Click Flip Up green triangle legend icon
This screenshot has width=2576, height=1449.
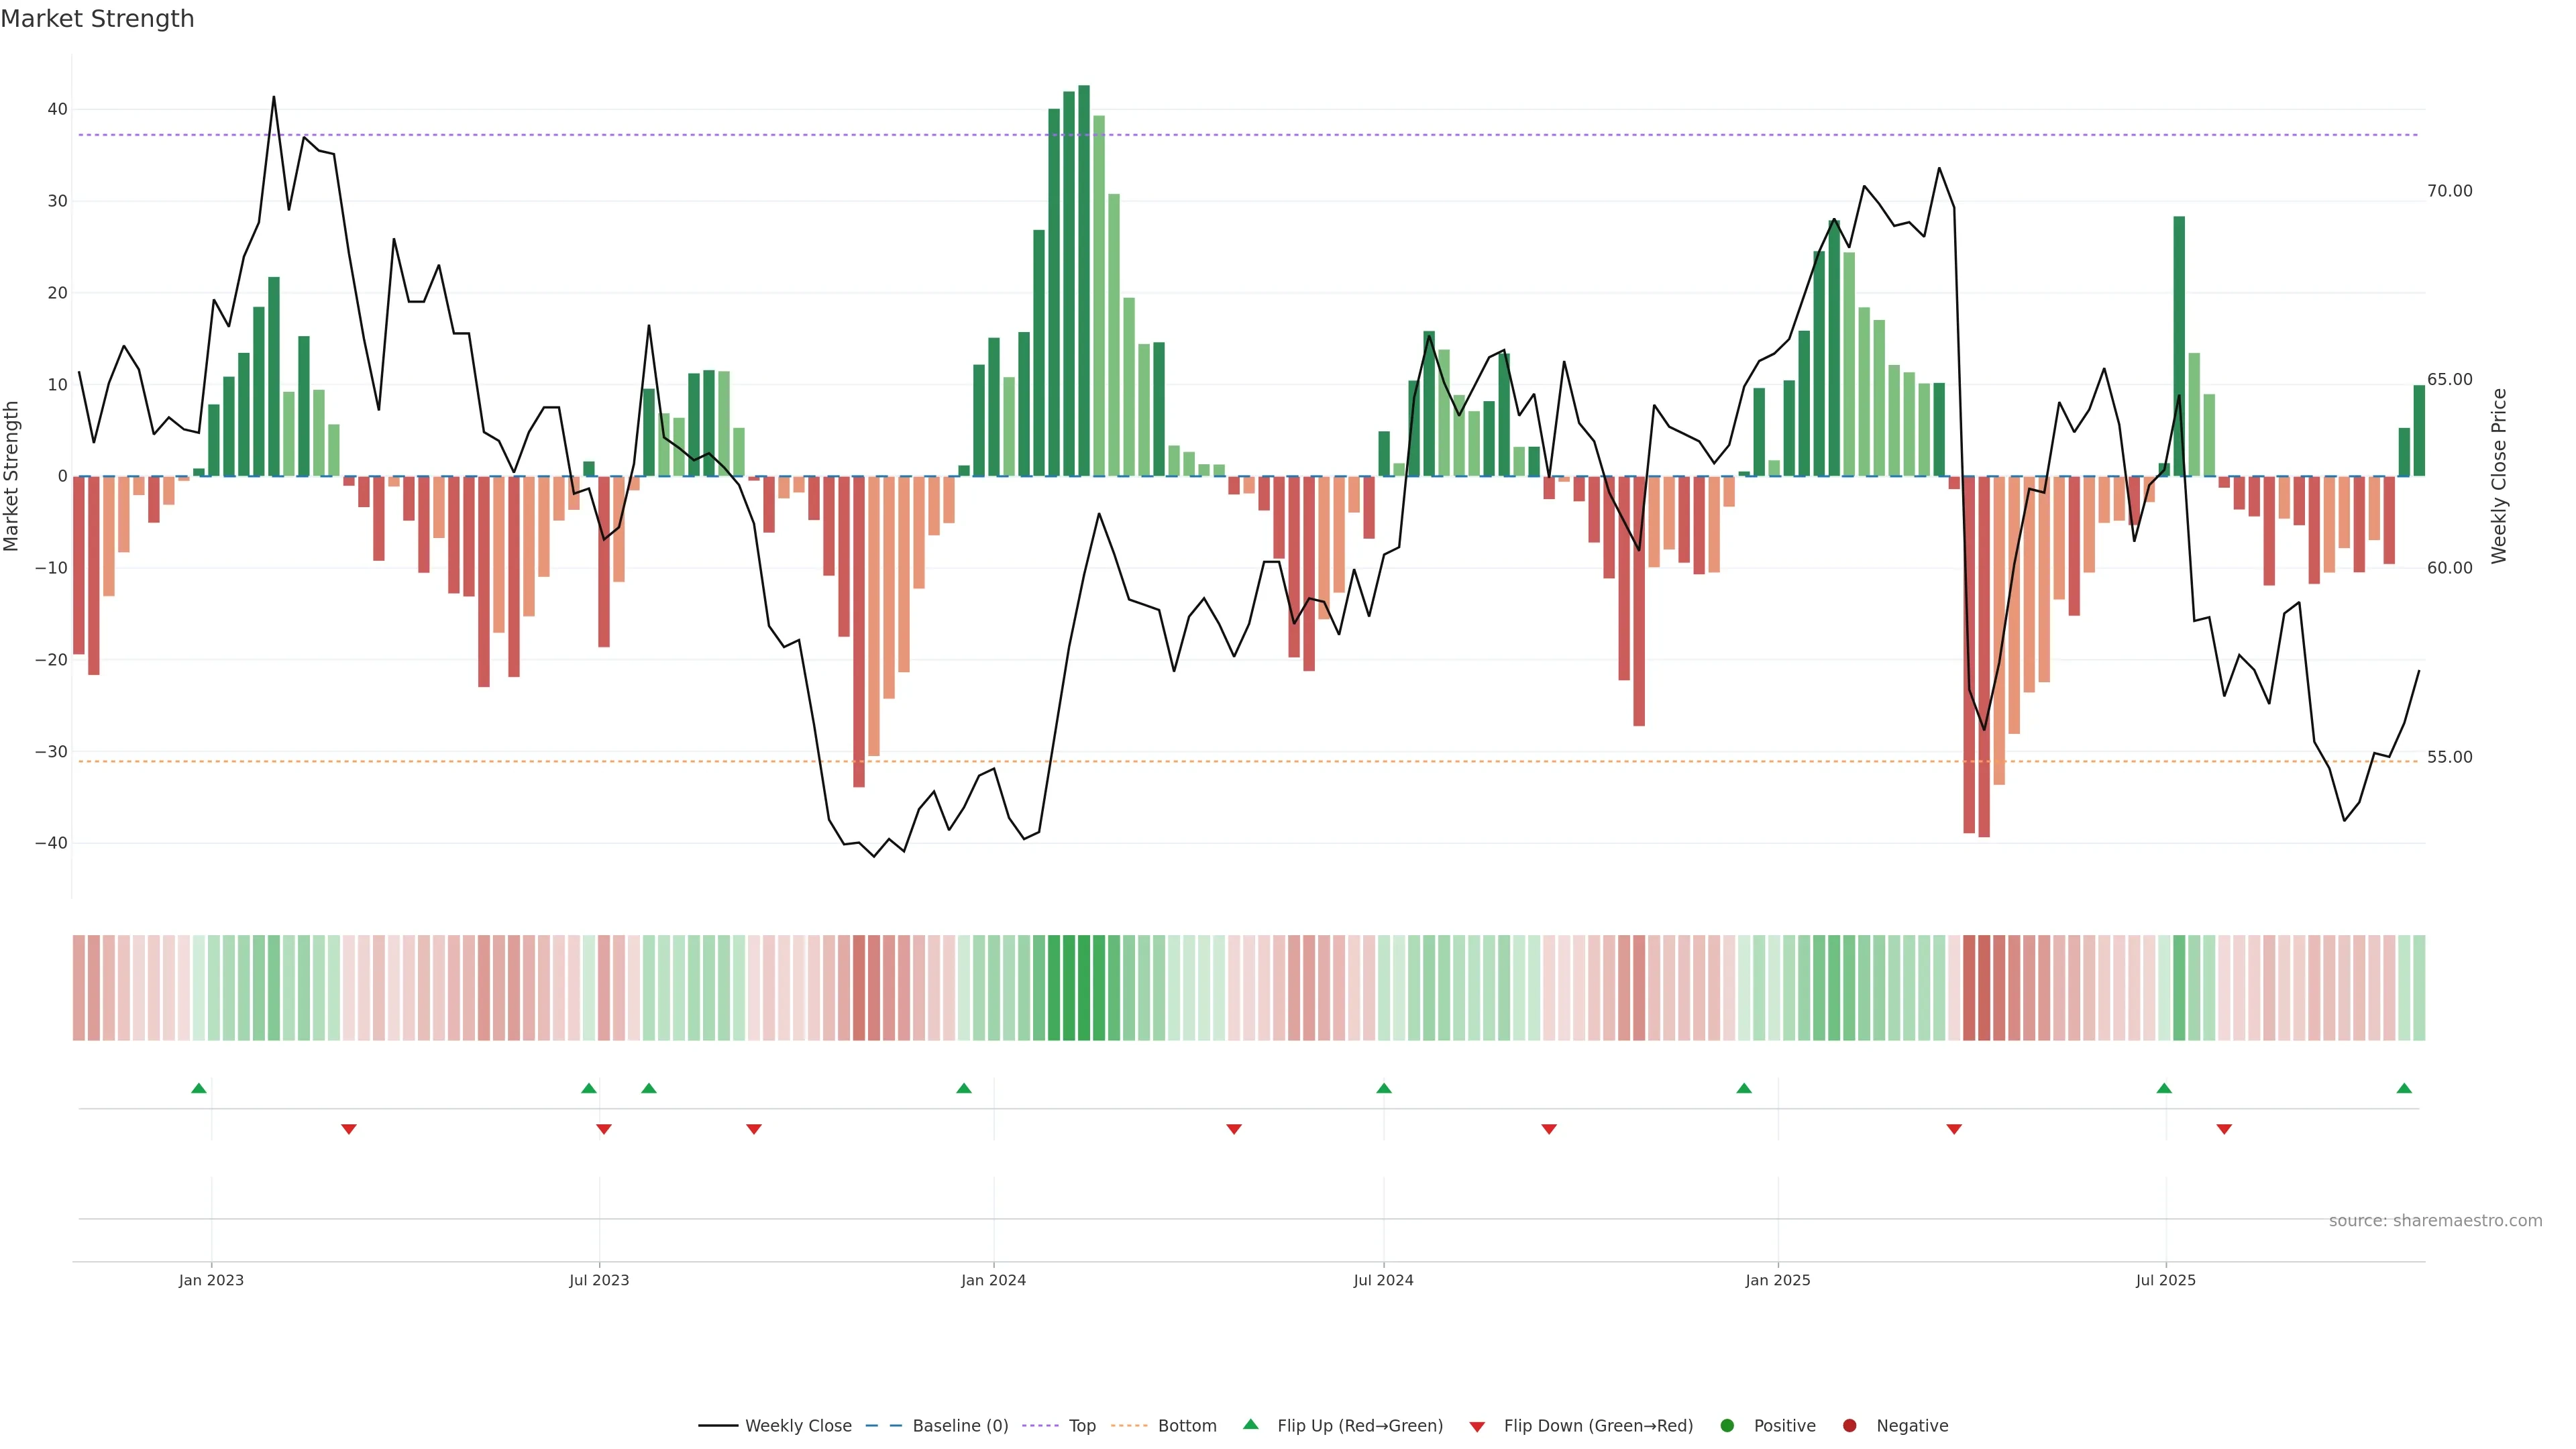click(x=1250, y=1425)
